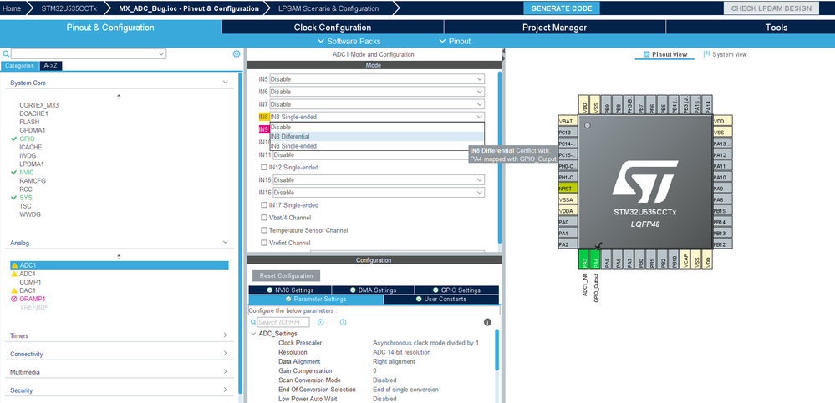Open the IN16 dropdown
This screenshot has height=403, width=835.
[379, 193]
